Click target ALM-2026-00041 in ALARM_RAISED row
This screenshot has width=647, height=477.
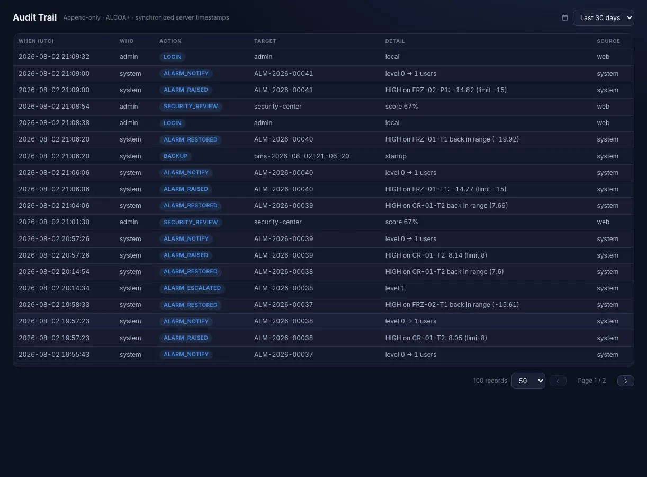click(x=283, y=90)
